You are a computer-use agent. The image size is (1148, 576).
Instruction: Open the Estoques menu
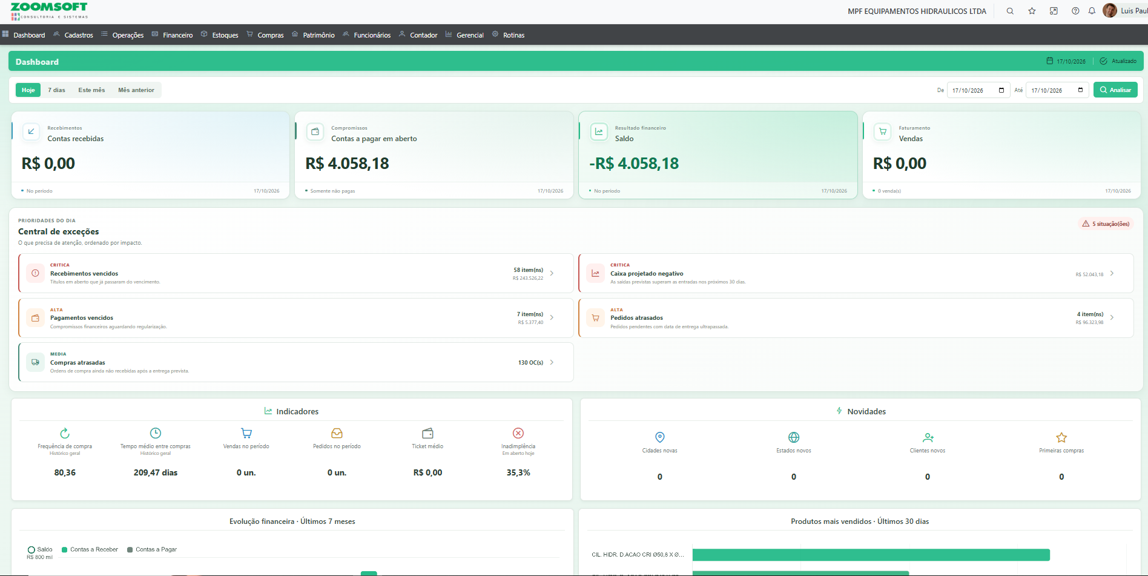220,35
